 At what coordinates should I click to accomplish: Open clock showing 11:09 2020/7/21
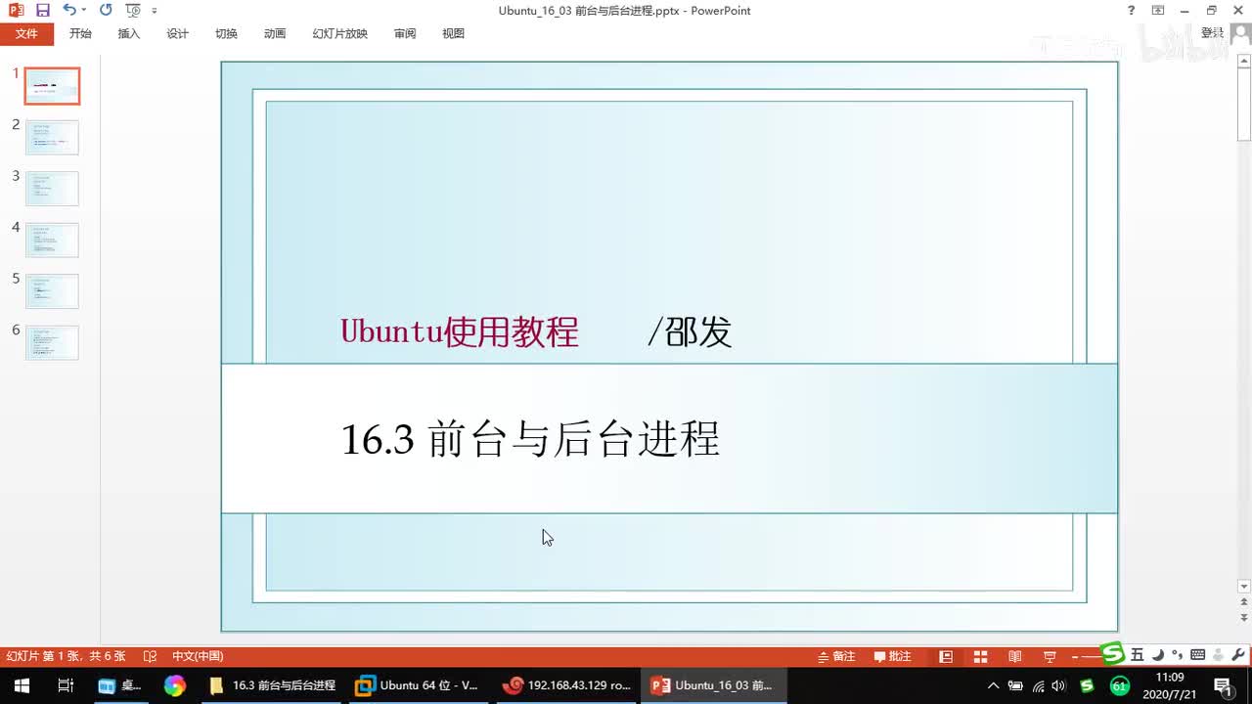tap(1170, 685)
